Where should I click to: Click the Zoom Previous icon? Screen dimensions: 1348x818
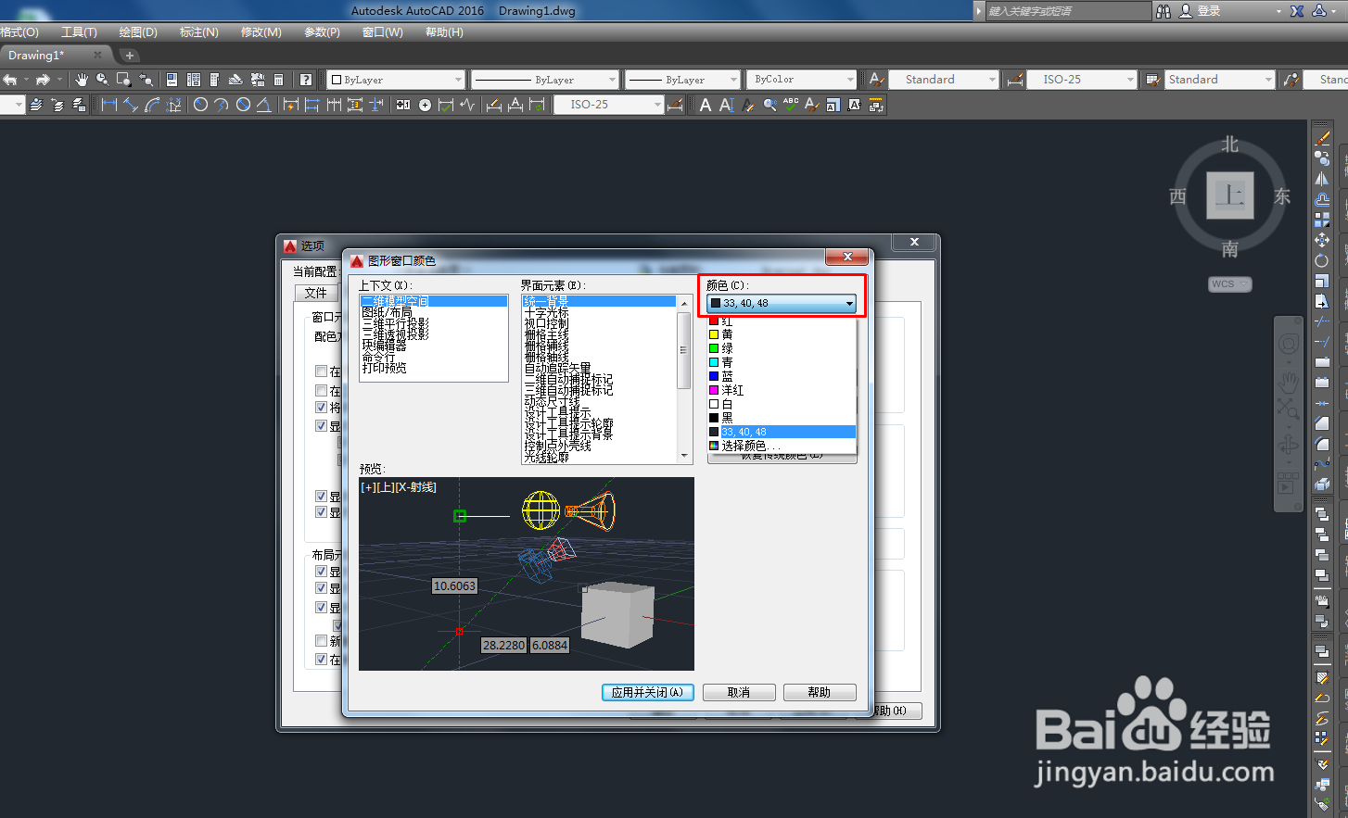(146, 80)
